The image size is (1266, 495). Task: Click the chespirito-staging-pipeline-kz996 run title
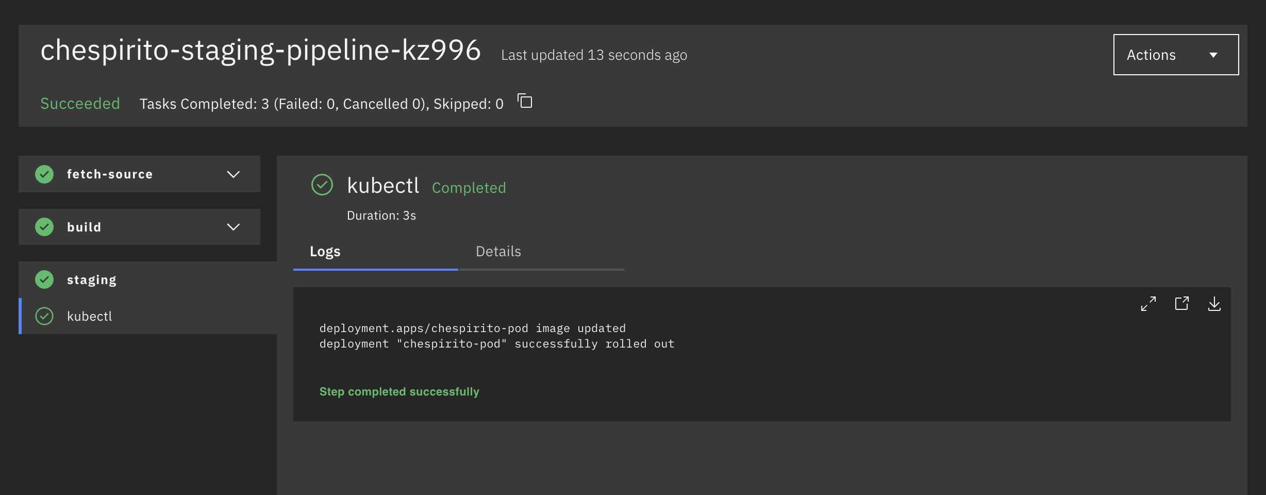pos(260,51)
